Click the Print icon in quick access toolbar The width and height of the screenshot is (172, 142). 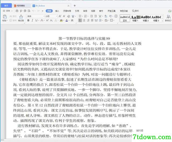pos(25,11)
